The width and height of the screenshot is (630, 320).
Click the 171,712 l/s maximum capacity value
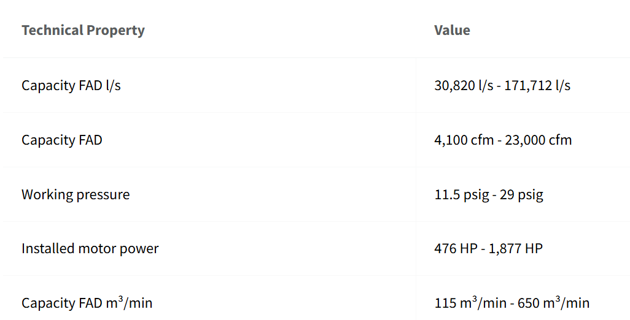[x=537, y=85]
